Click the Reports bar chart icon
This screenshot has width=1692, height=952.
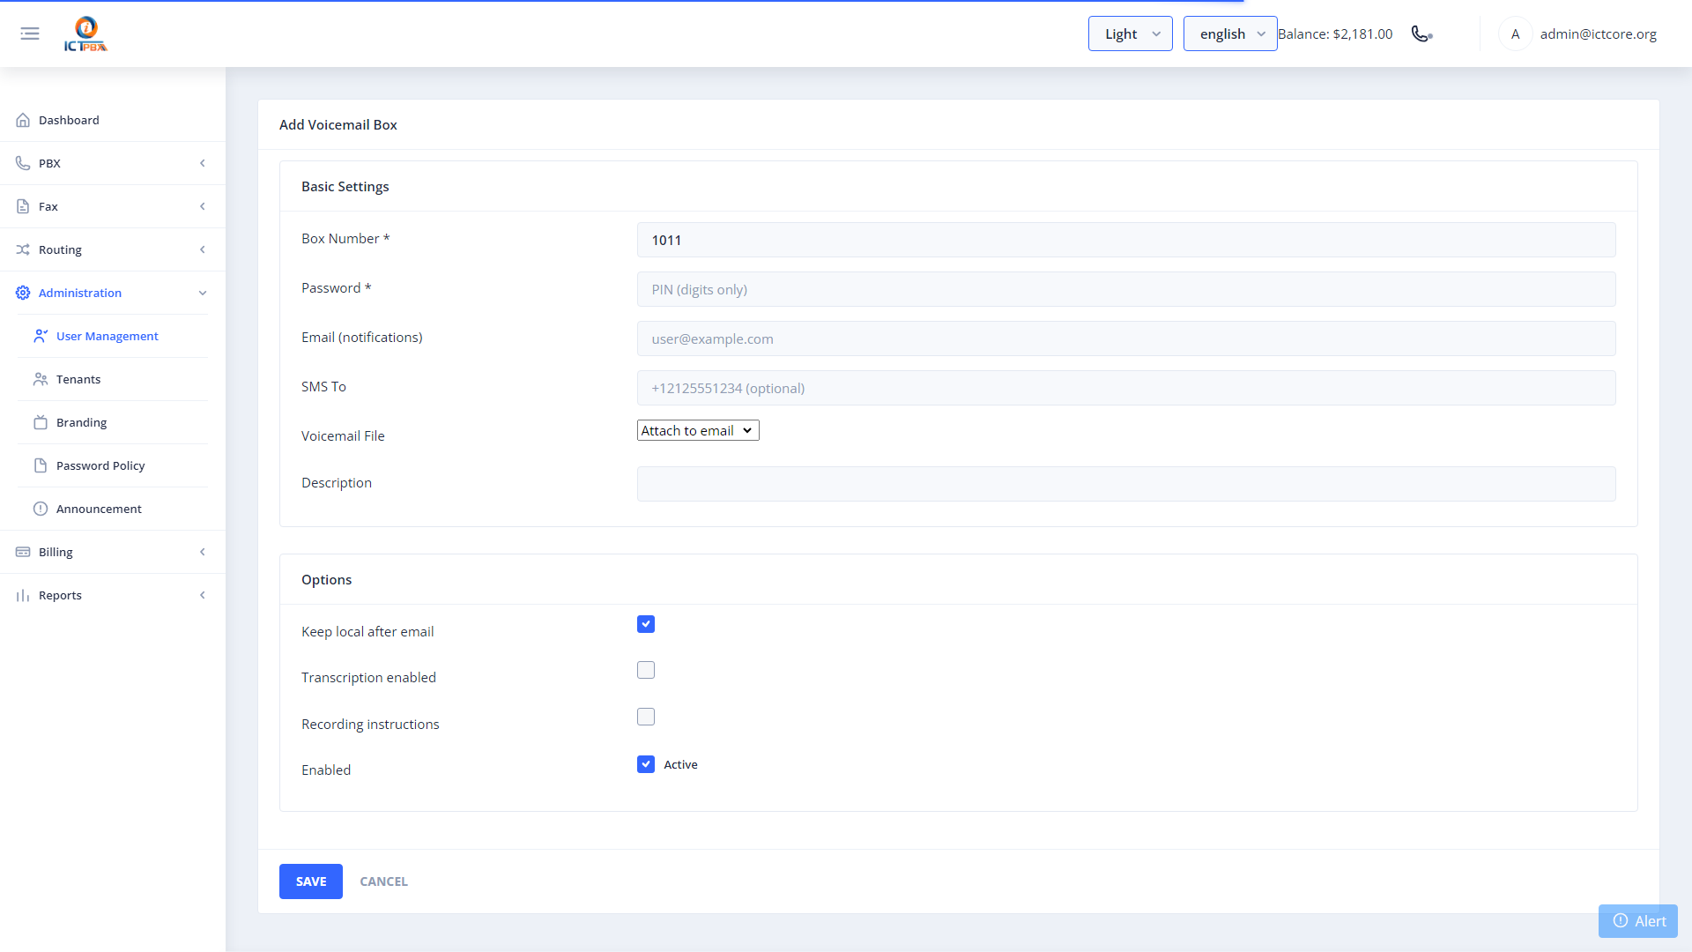(23, 595)
